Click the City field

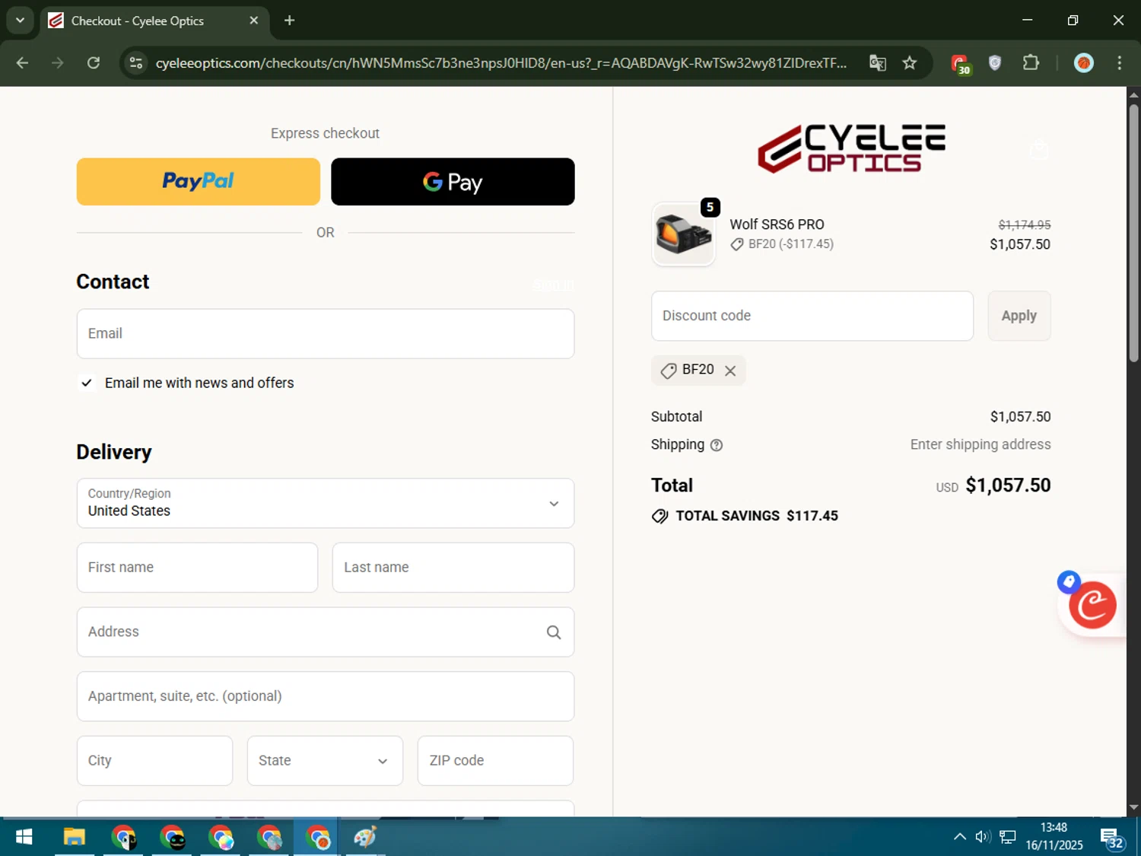(x=154, y=761)
